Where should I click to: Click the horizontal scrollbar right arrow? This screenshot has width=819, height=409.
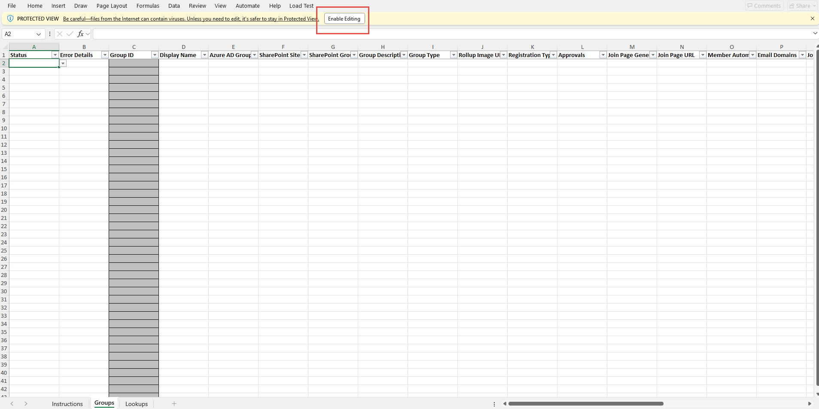(x=810, y=403)
